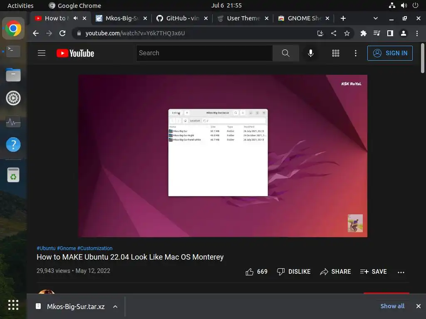Open the clock calendar Jul 6 21:55
This screenshot has width=426, height=319.
click(x=226, y=5)
